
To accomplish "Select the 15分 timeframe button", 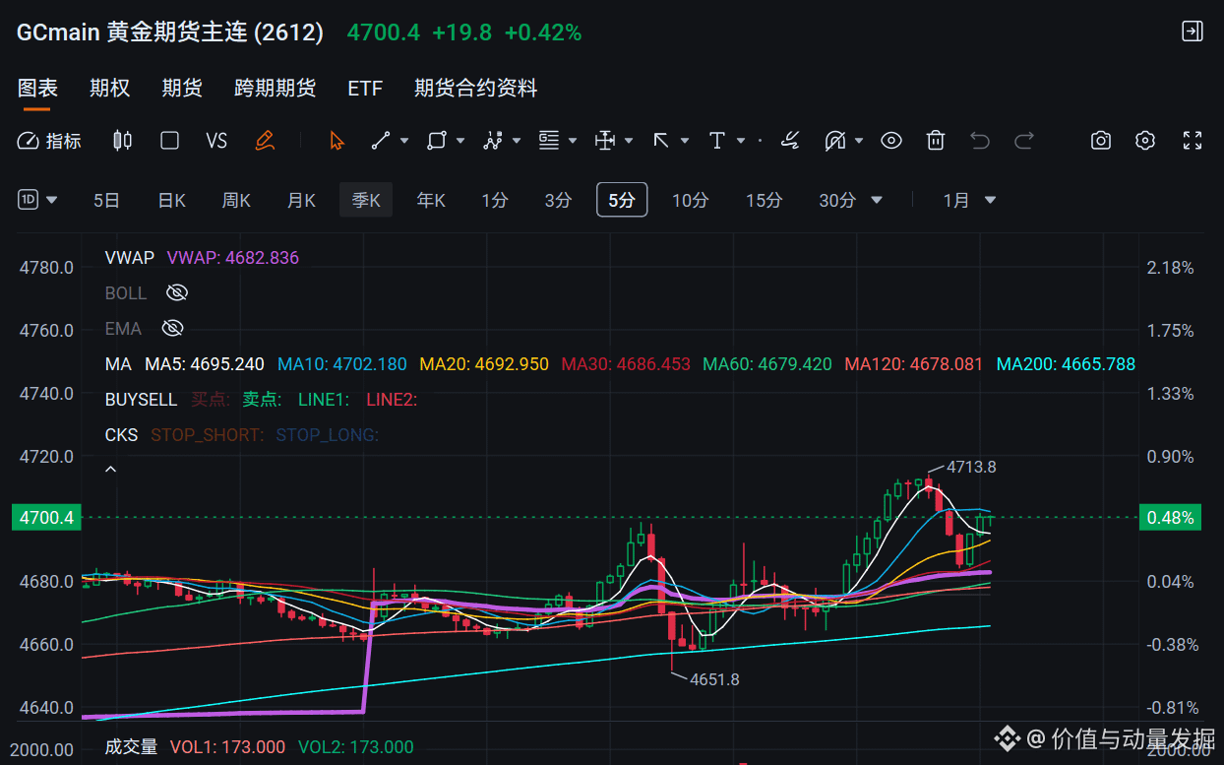I will [x=764, y=200].
